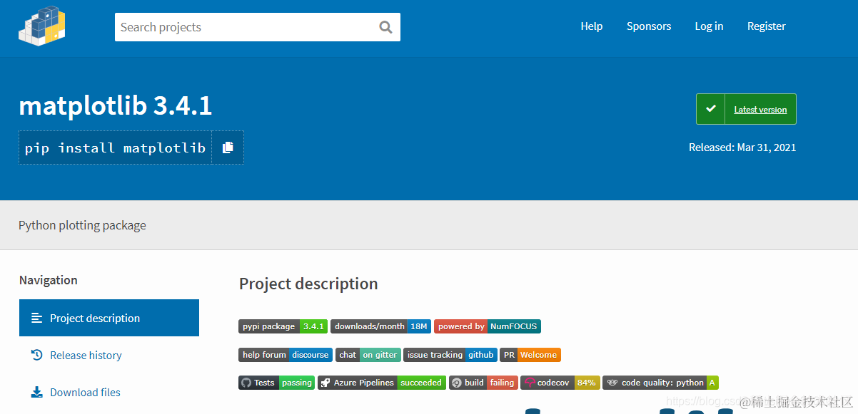The image size is (858, 414).
Task: Click the Python plotting package summary text
Action: pos(82,225)
